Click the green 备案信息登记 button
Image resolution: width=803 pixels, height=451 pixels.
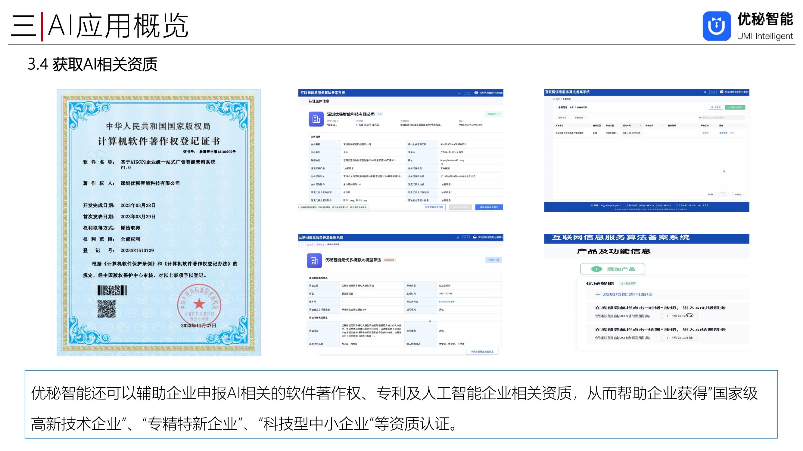[735, 107]
